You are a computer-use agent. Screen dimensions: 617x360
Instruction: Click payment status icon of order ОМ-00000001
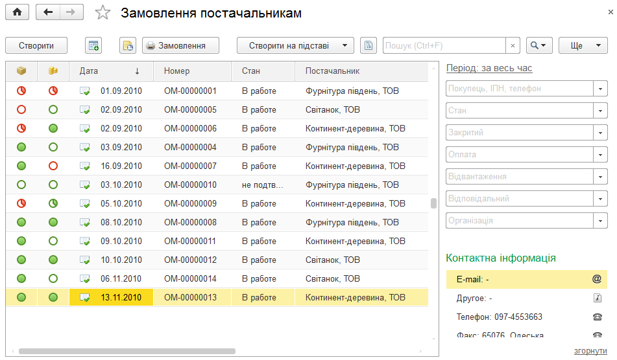(53, 91)
